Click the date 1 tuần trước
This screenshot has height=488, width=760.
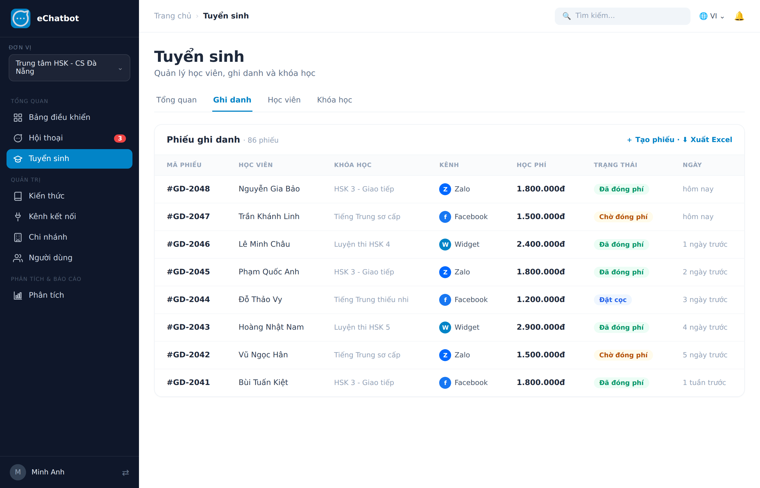(x=704, y=383)
